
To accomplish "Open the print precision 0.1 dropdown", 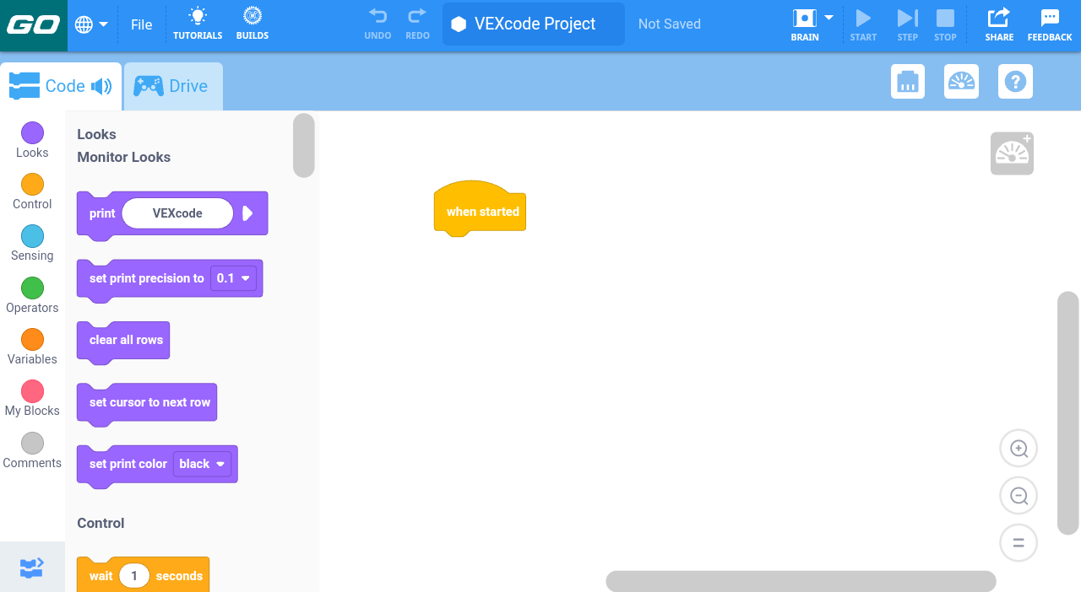I will click(234, 278).
